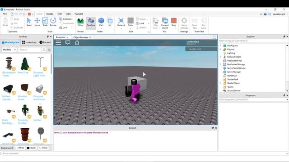Open Toolbox filter options icon
Viewport: 289px width, 162px height.
coord(49,49)
